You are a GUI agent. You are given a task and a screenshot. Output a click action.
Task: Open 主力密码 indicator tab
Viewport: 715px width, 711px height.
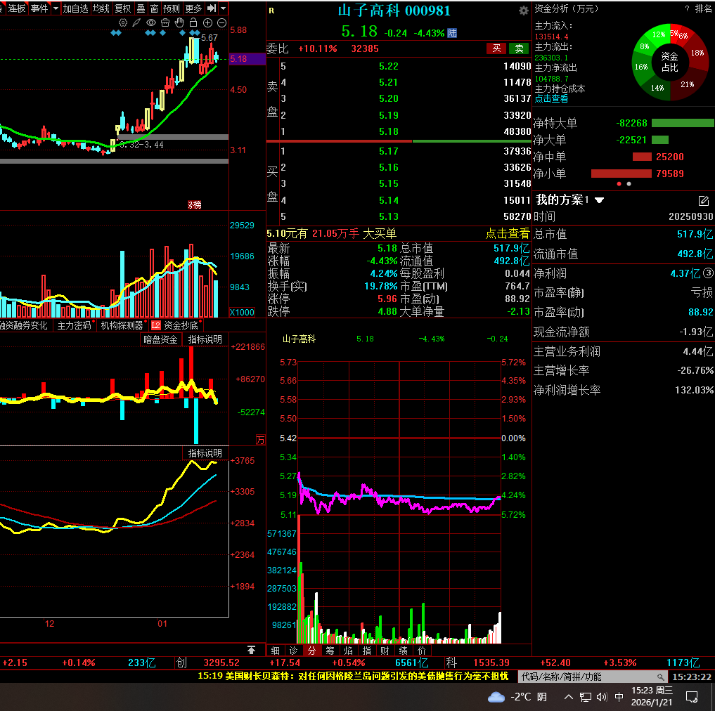pos(75,325)
